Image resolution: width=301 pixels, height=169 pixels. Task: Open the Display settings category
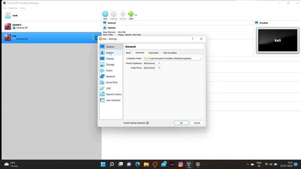pos(111,58)
